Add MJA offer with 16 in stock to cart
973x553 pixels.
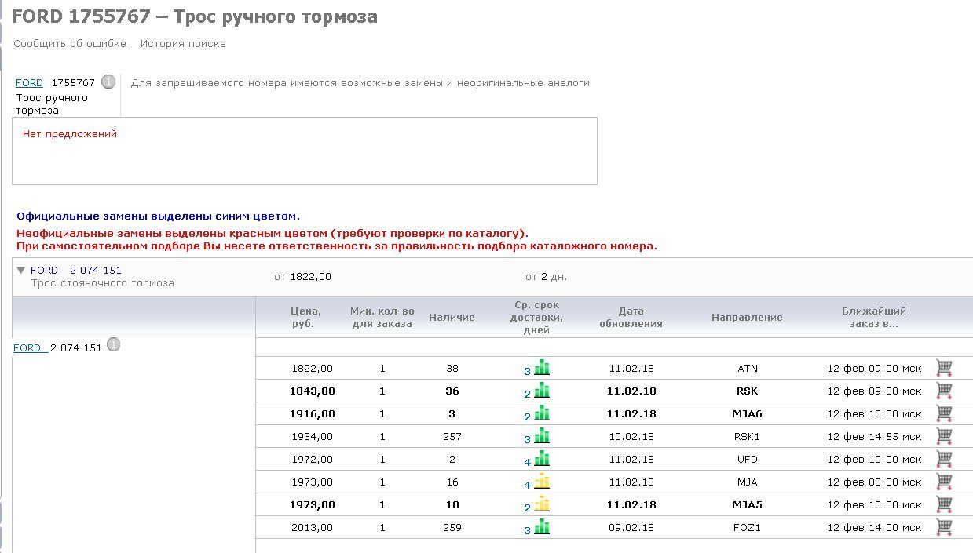click(x=944, y=482)
